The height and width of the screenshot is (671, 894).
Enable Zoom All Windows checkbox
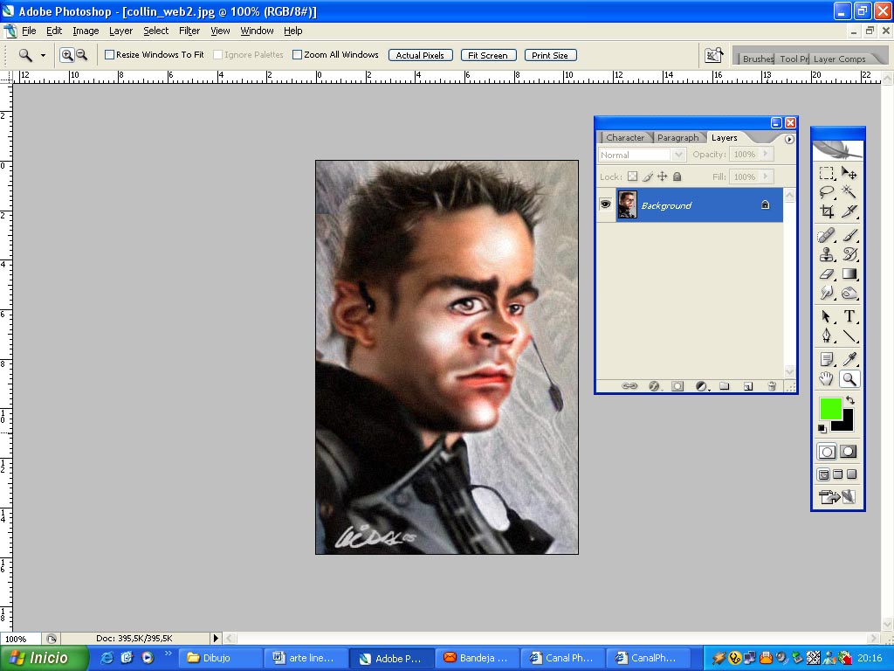[x=297, y=55]
